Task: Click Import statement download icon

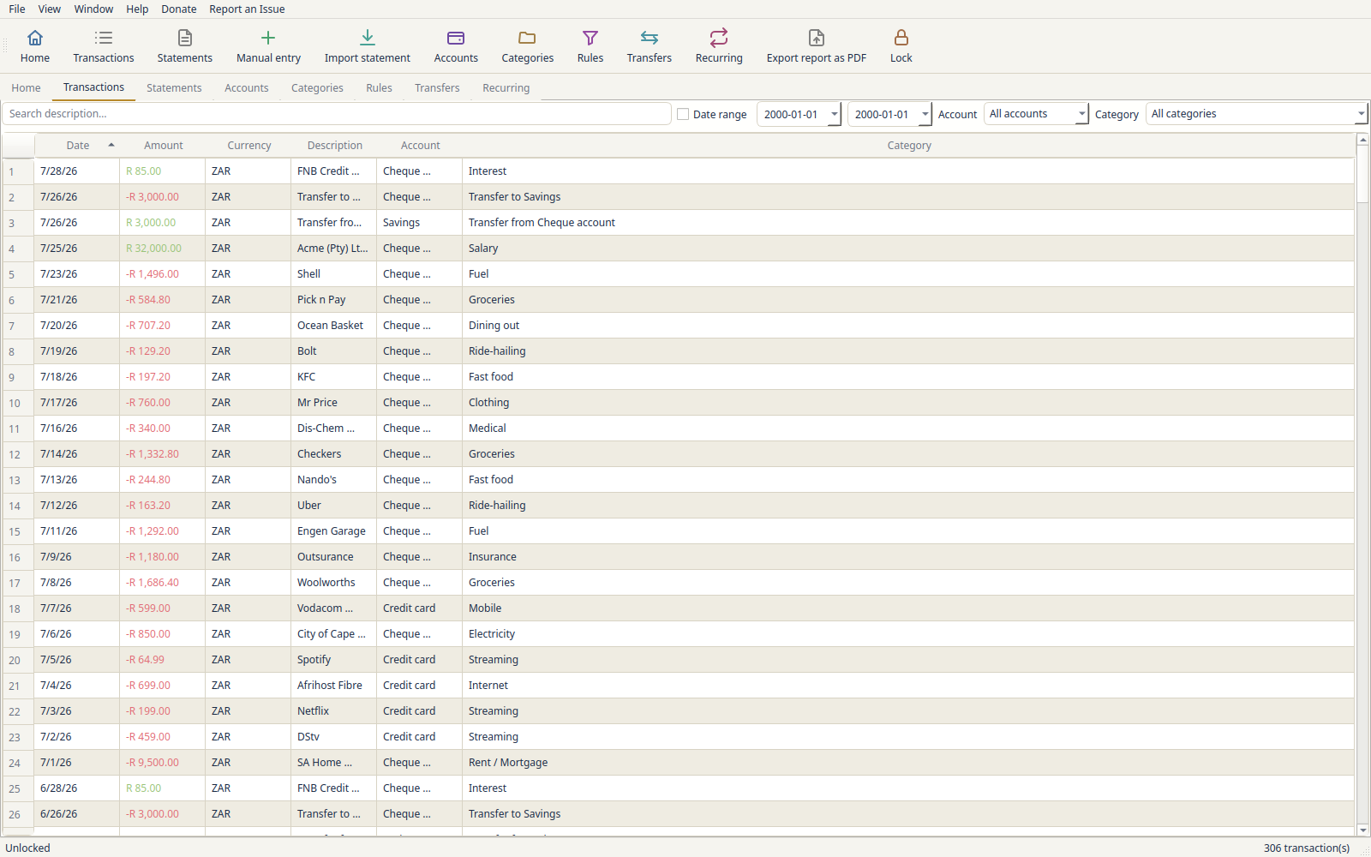Action: pos(368,38)
